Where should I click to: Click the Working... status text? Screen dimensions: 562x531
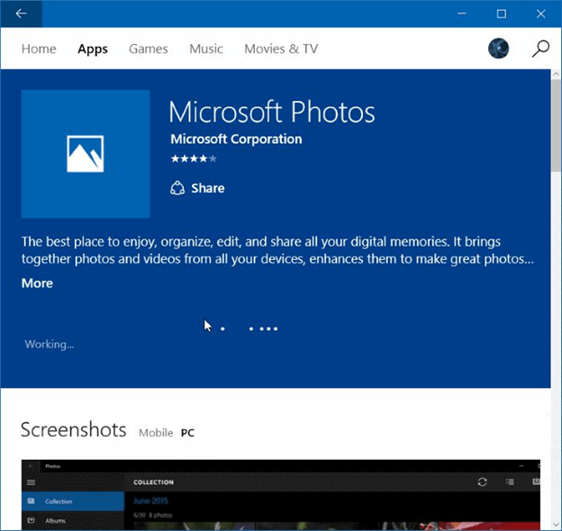tap(50, 345)
